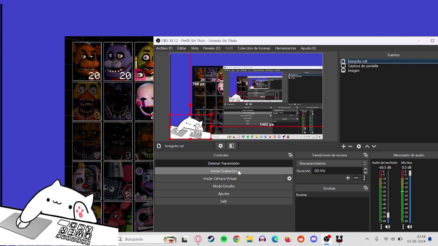Open the Colección de Escenas menu
This screenshot has height=246, width=438.
(254, 48)
